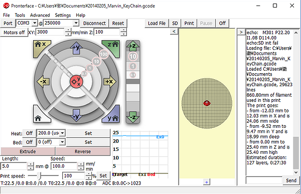Select the 1 mm Z step
Image resolution: width=301 pixels, height=194 pixels.
point(133,66)
